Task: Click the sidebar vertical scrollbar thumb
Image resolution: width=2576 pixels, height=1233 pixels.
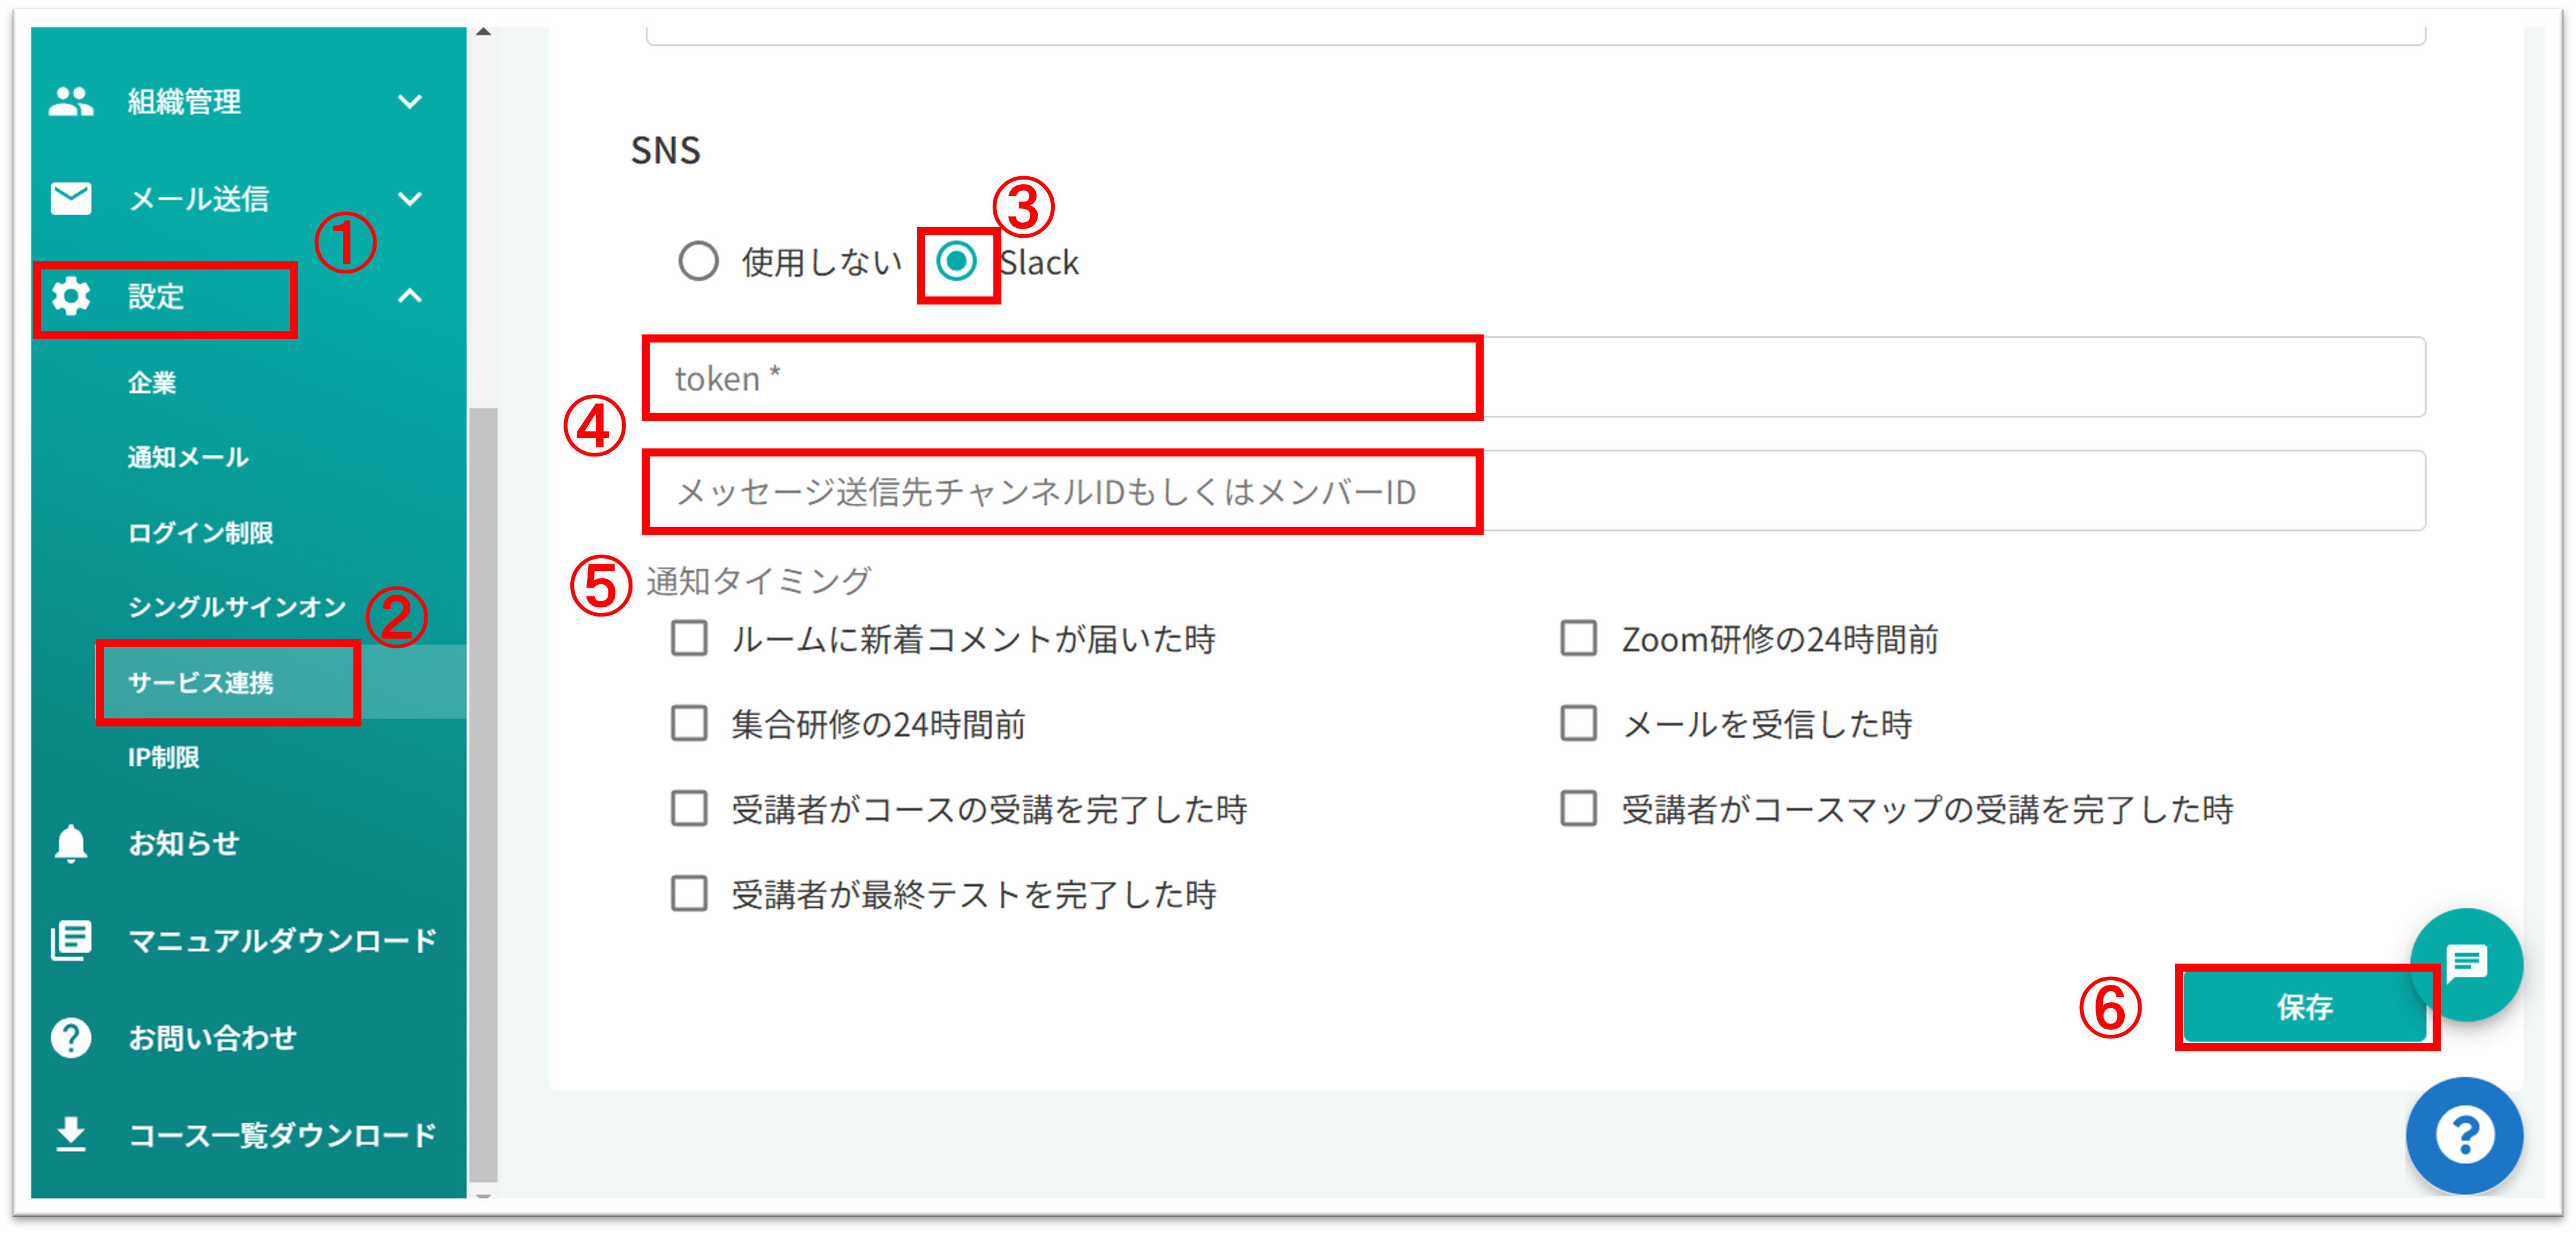Action: (x=483, y=795)
